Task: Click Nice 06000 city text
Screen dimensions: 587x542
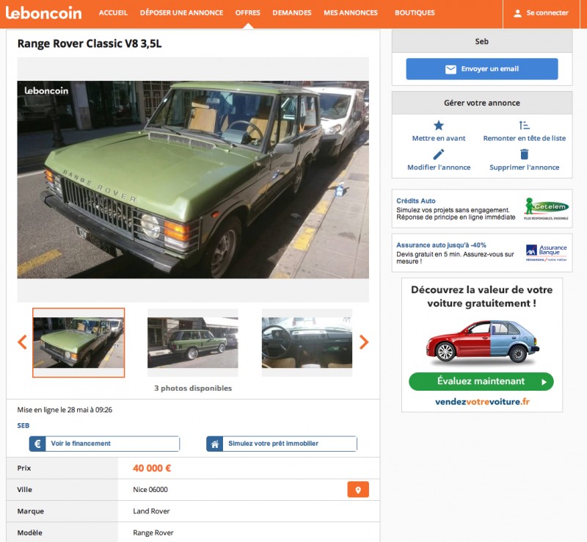Action: tap(150, 490)
